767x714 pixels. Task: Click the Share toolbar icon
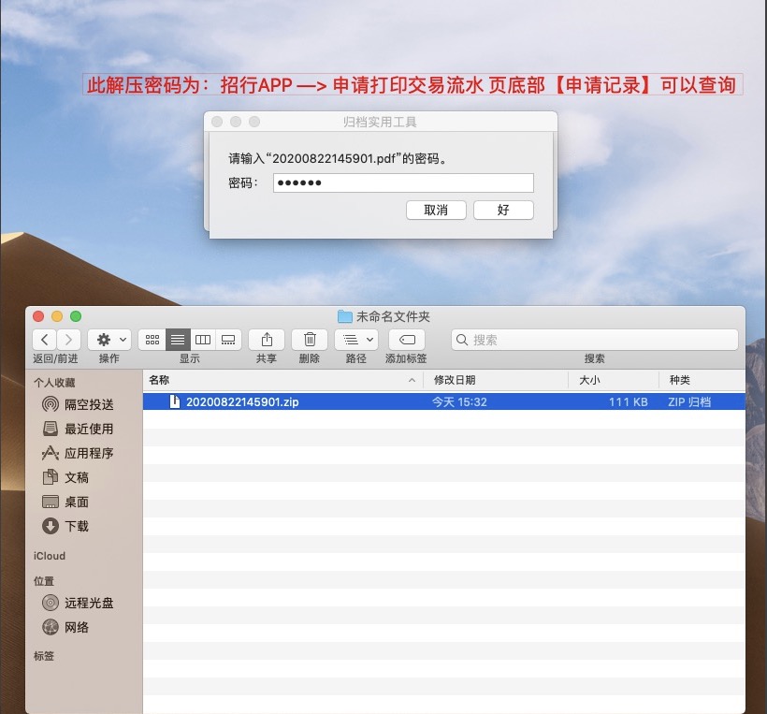pos(267,339)
